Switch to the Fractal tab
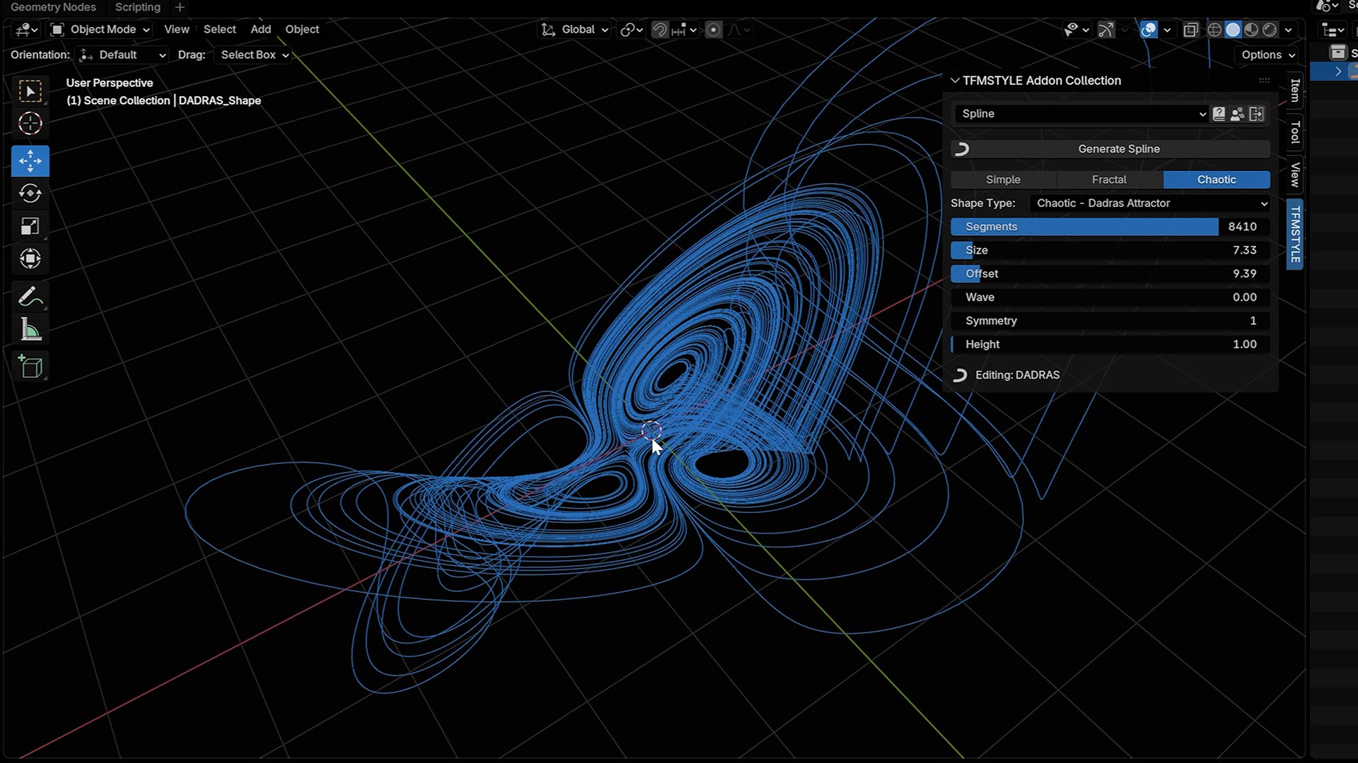 tap(1108, 180)
